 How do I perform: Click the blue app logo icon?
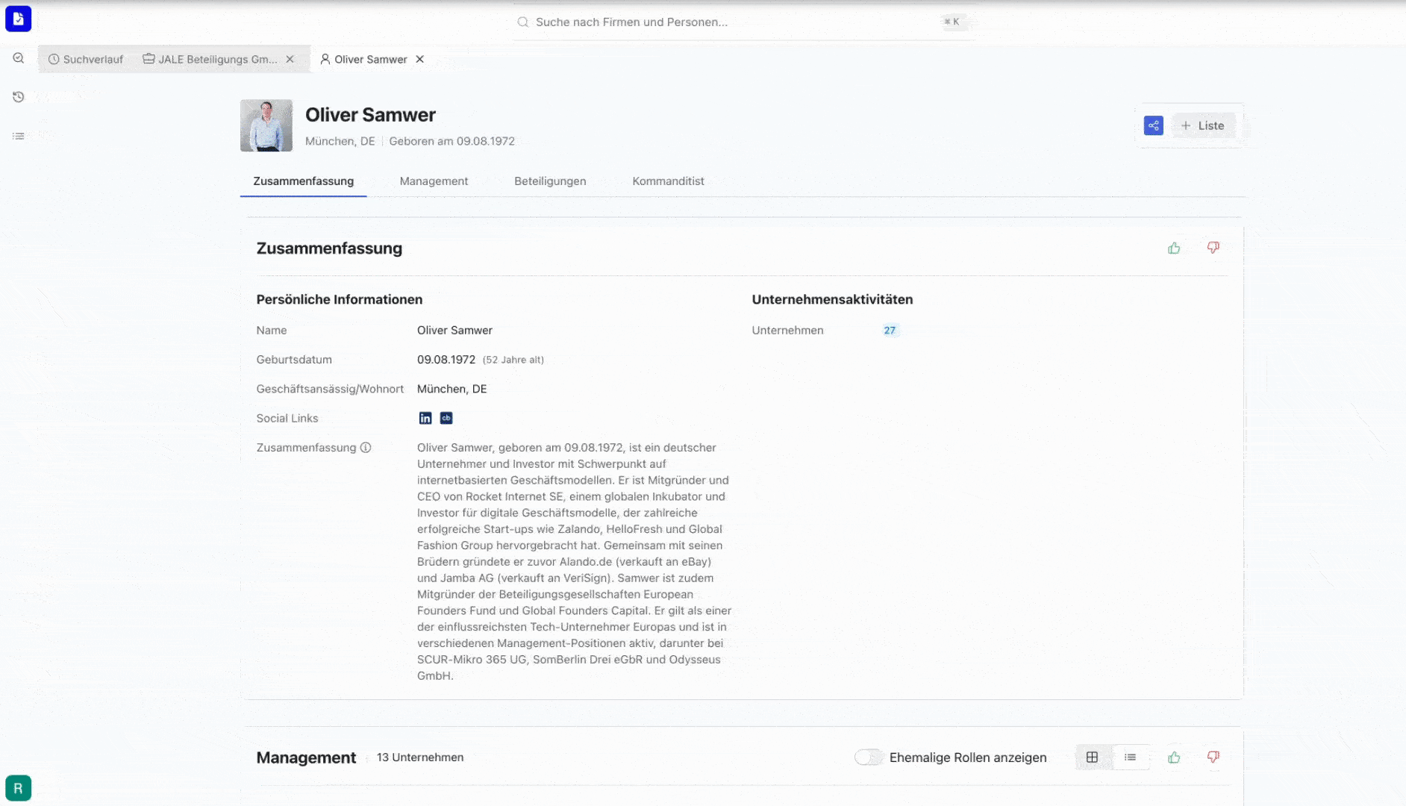tap(18, 19)
